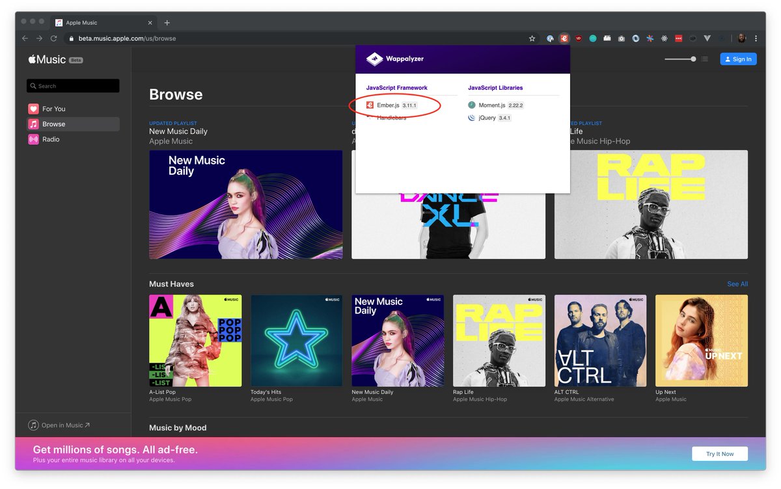The height and width of the screenshot is (489, 781).
Task: Click the address bar URL
Action: (127, 38)
